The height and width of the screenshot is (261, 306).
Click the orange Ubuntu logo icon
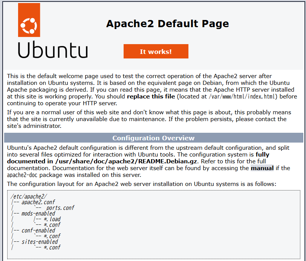(29, 20)
